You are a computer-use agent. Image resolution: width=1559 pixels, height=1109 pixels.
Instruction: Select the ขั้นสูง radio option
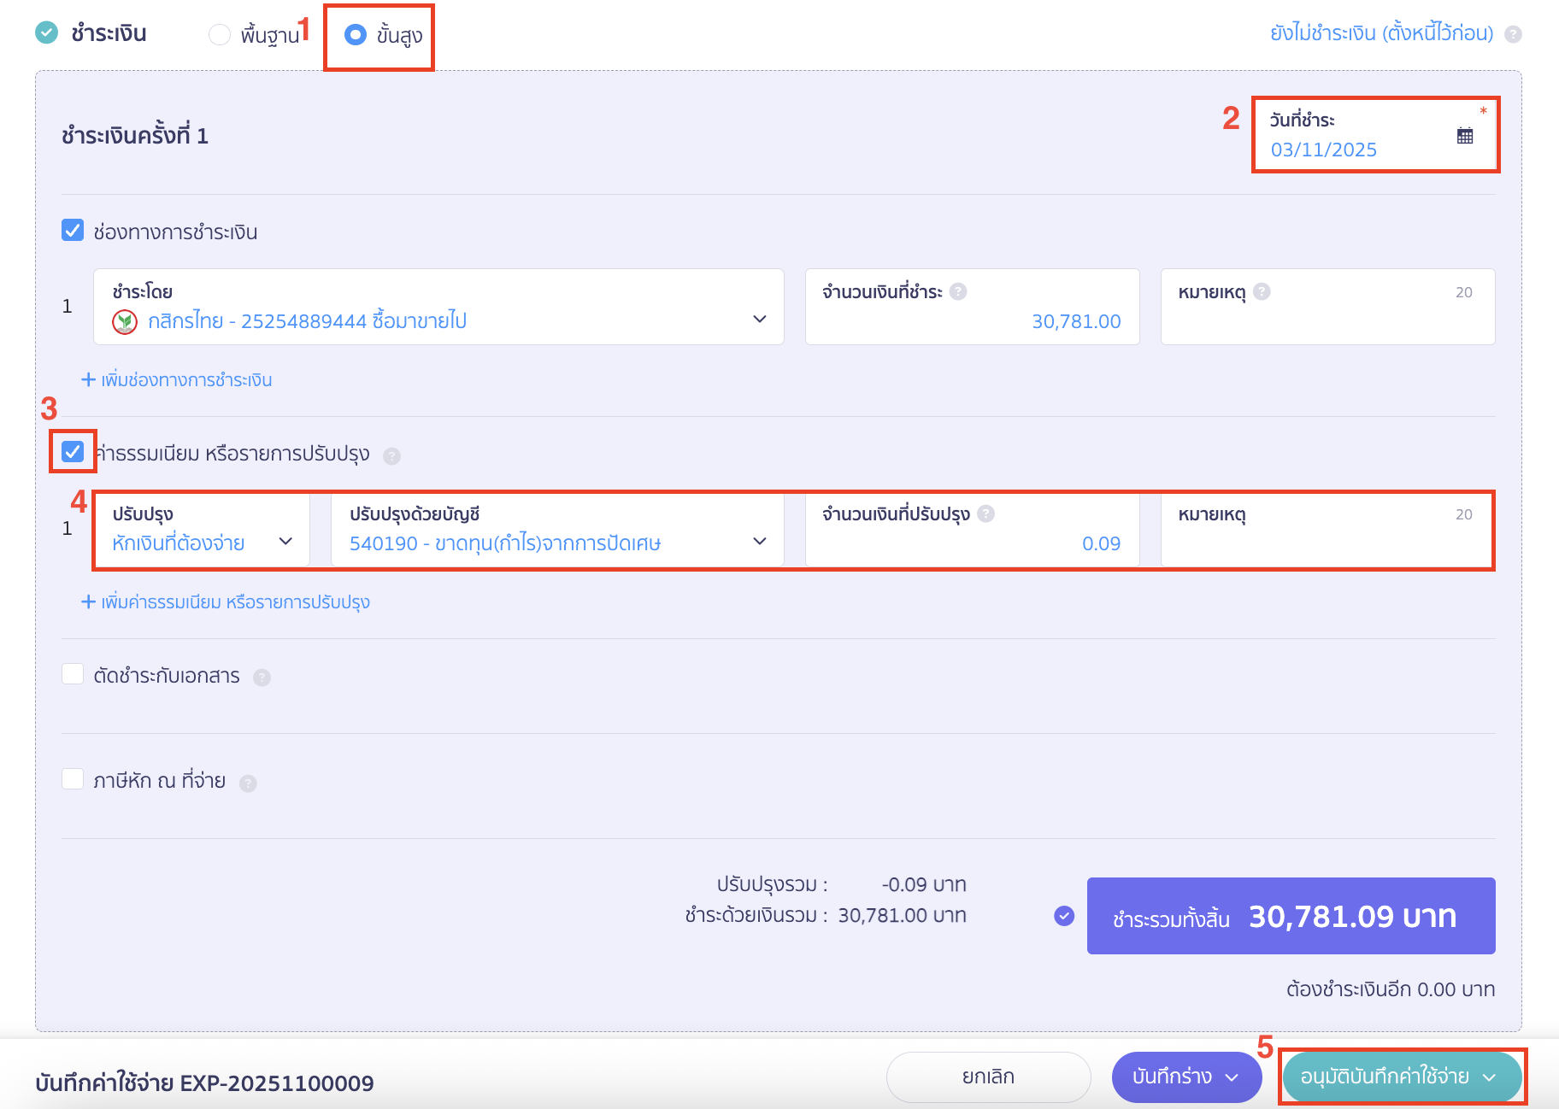[356, 34]
